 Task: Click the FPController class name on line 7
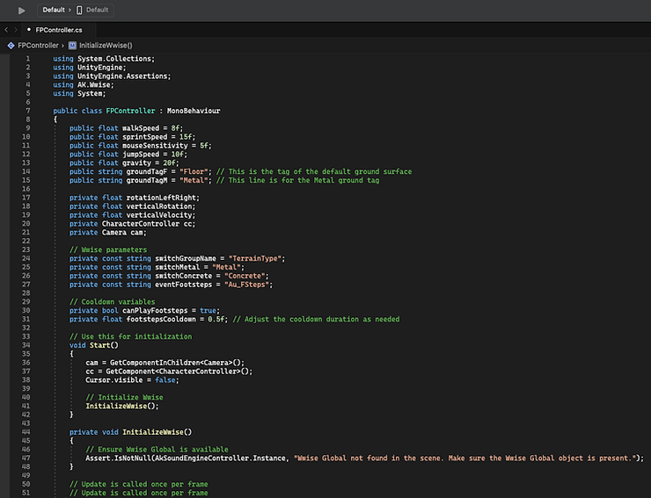(x=130, y=111)
